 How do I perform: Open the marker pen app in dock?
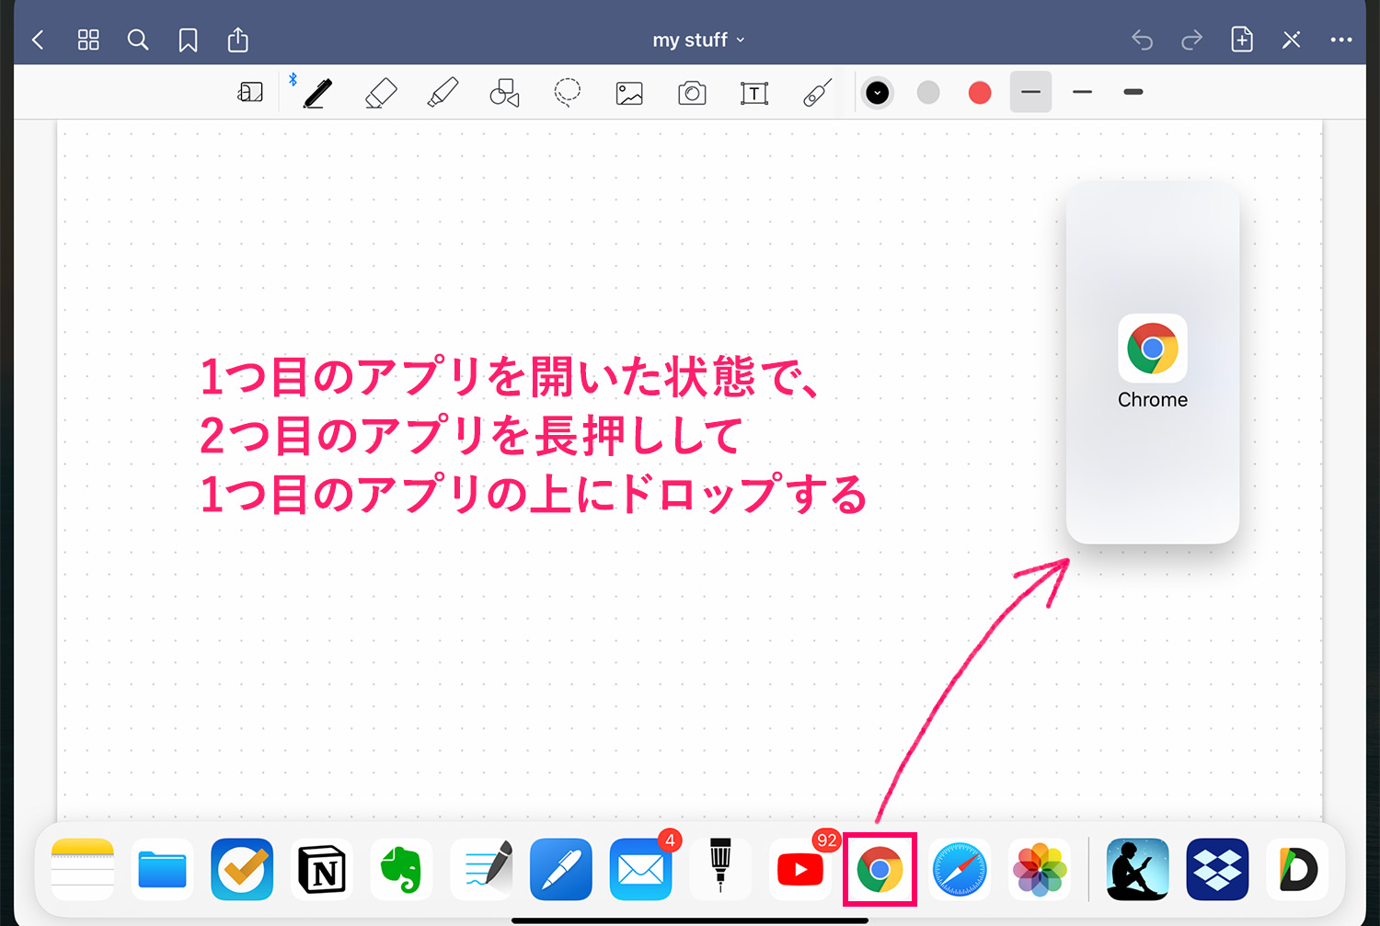[720, 869]
